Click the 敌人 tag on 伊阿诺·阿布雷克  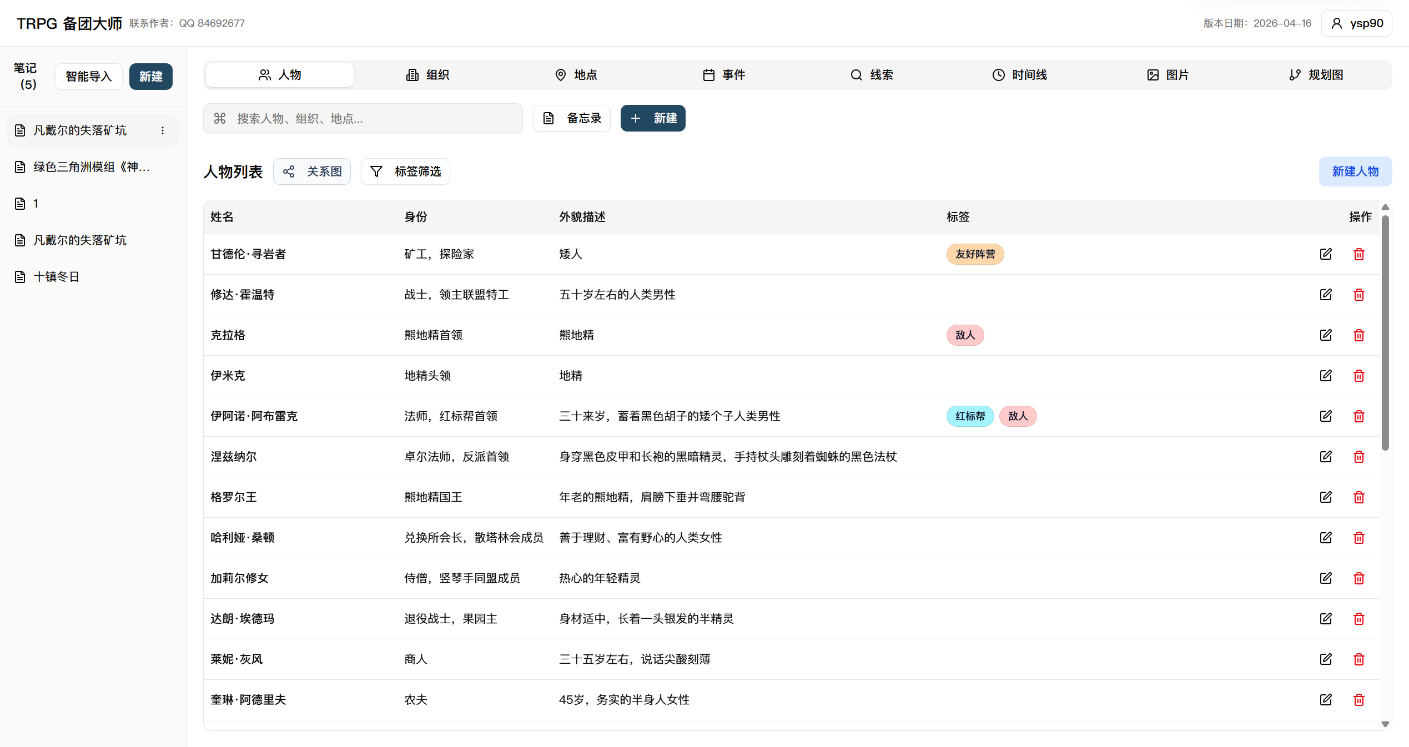tap(1018, 416)
